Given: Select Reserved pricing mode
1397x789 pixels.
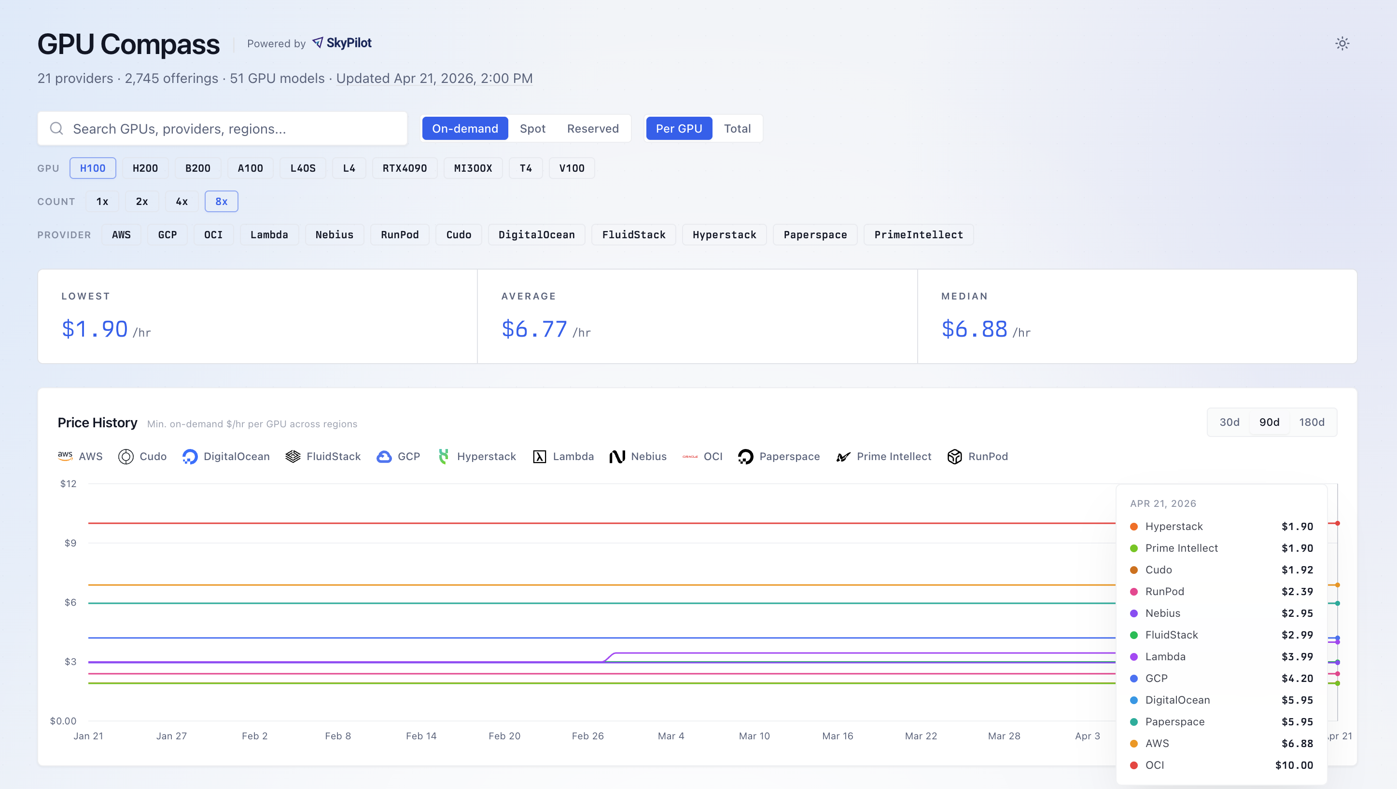Looking at the screenshot, I should (592, 128).
